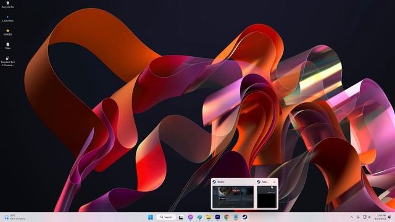Show hidden system tray icons
395x222 pixels.
coord(351,217)
